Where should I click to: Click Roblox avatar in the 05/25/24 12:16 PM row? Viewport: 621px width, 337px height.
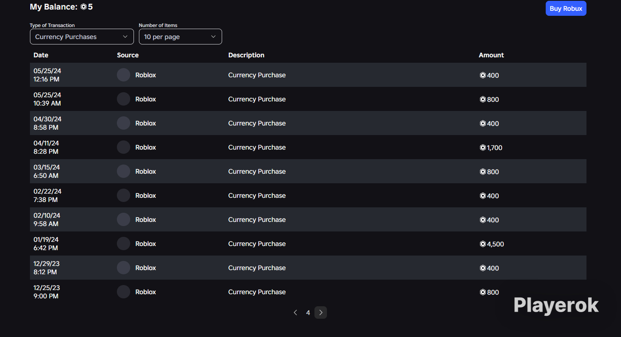point(124,75)
